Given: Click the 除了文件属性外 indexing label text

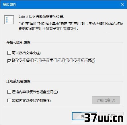Looking at the screenshot, I should click(53, 61).
